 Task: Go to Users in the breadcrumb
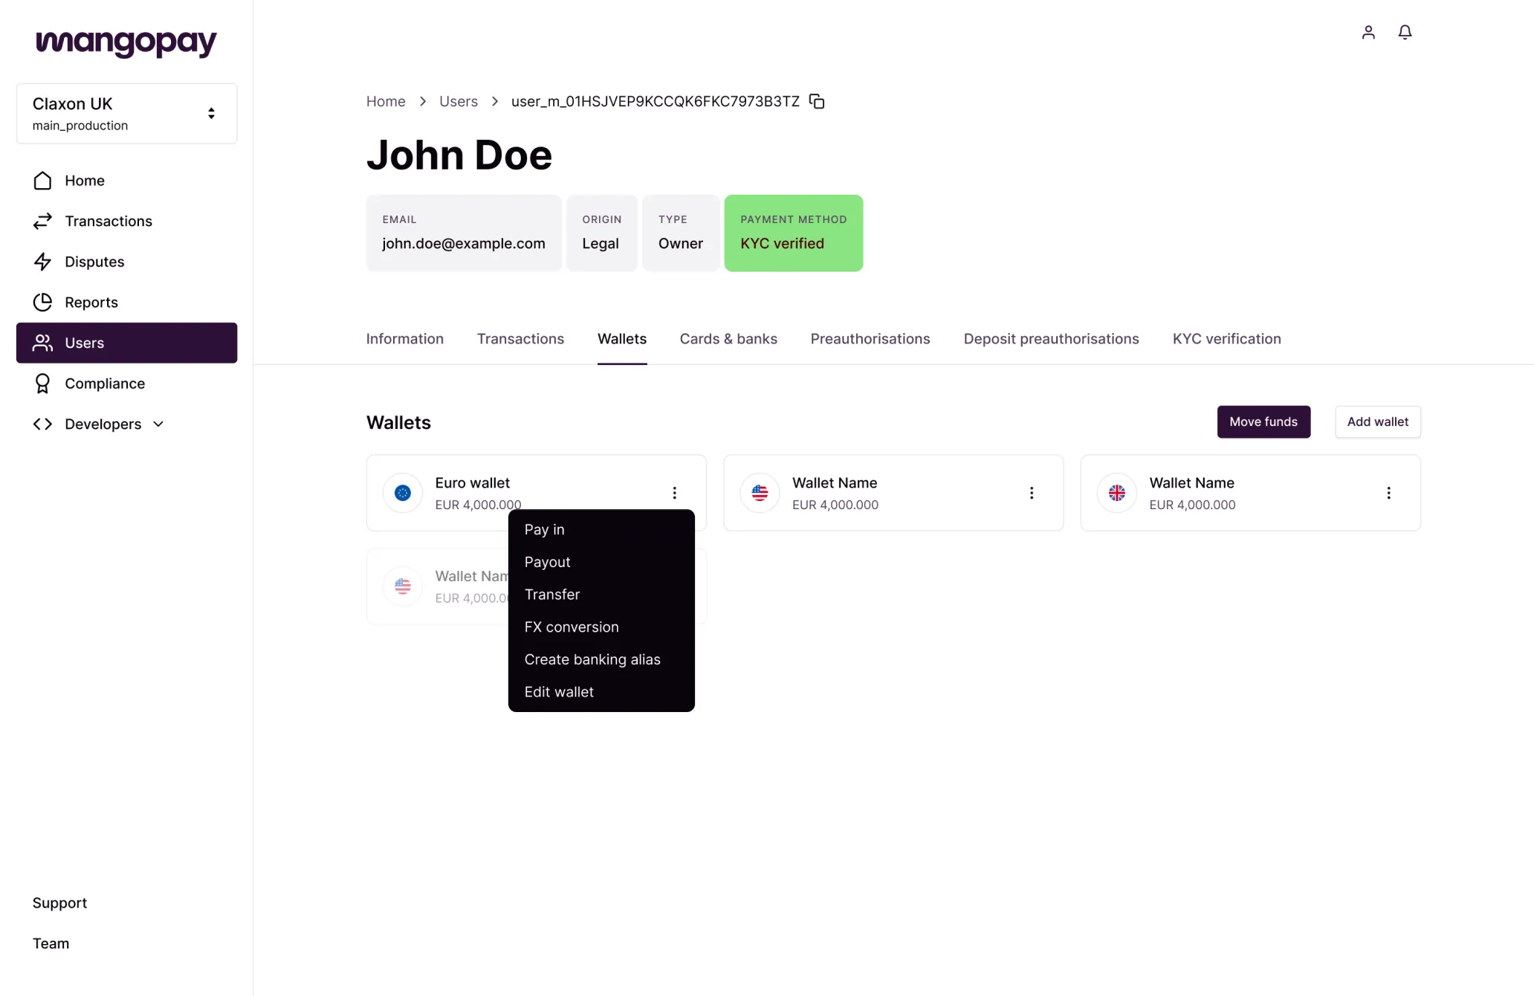tap(458, 101)
